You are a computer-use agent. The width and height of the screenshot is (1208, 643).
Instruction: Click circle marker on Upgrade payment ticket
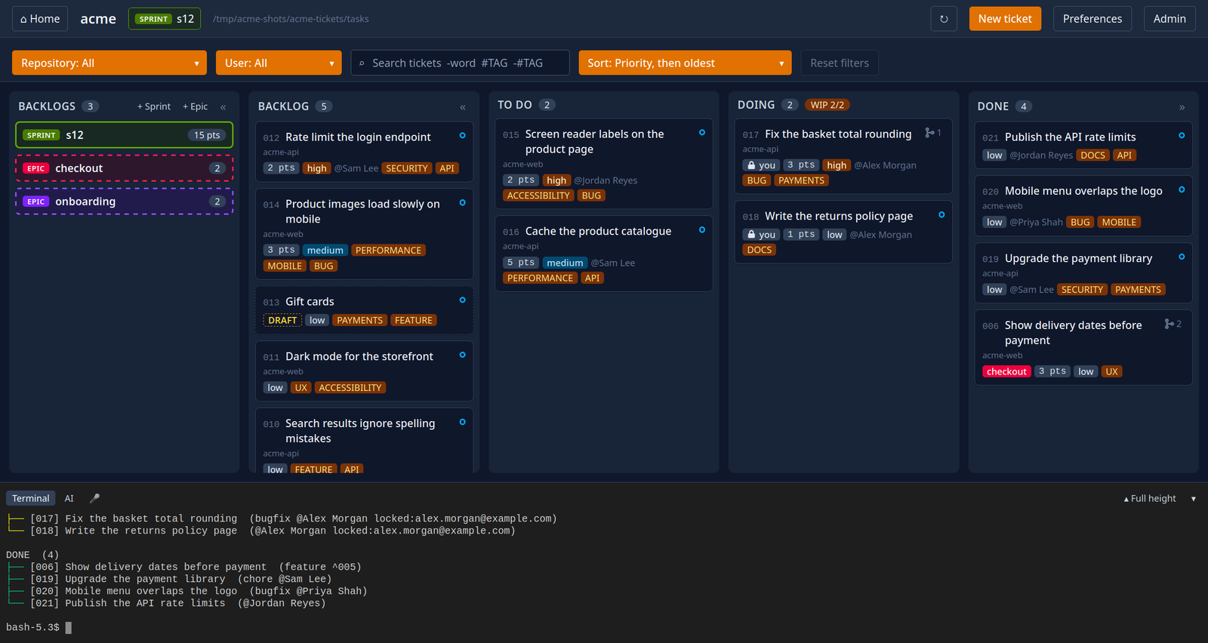point(1182,257)
